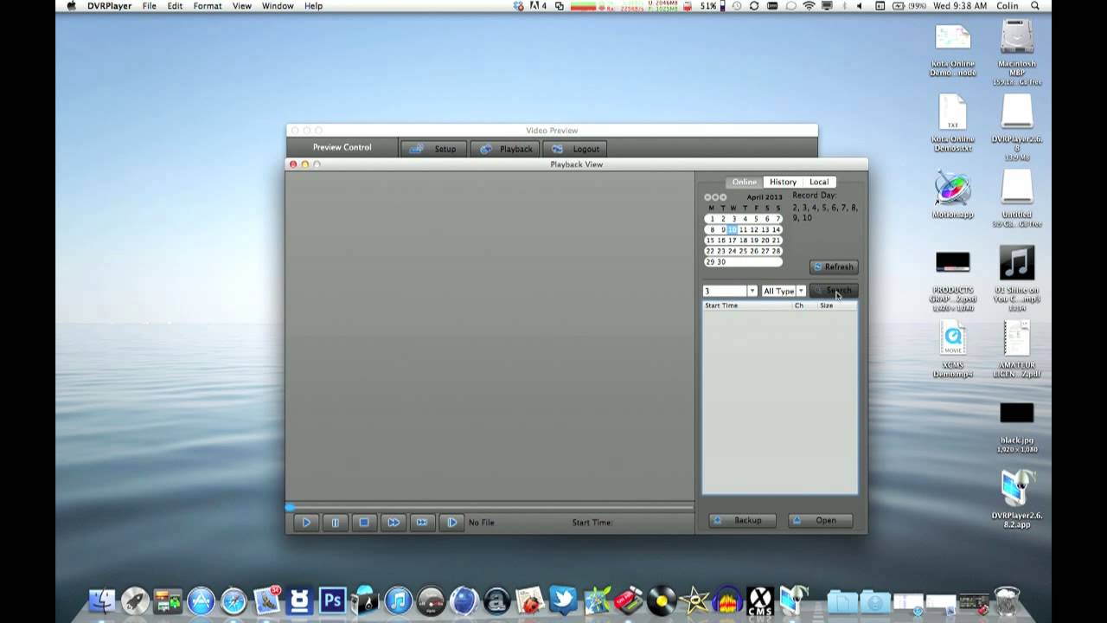Sort recordings by Size column
The height and width of the screenshot is (623, 1107).
coord(837,305)
